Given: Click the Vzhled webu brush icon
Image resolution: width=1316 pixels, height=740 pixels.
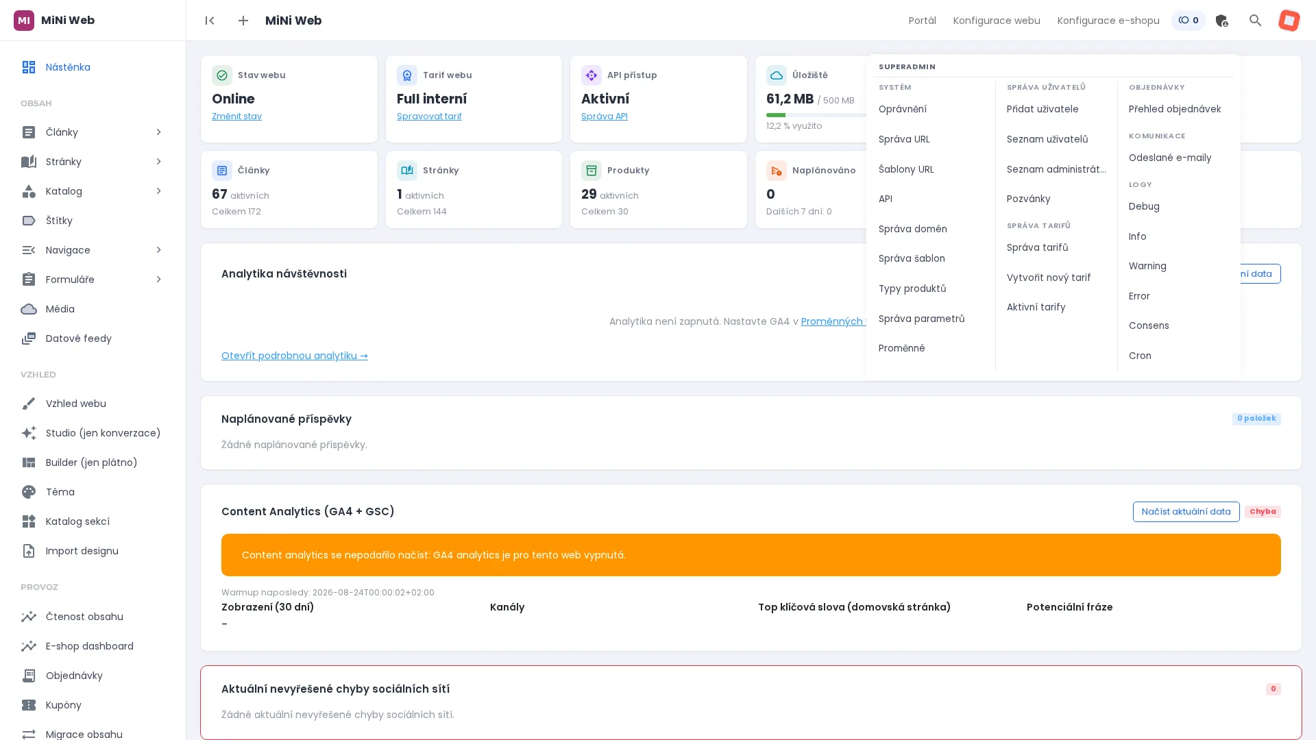Looking at the screenshot, I should [29, 404].
